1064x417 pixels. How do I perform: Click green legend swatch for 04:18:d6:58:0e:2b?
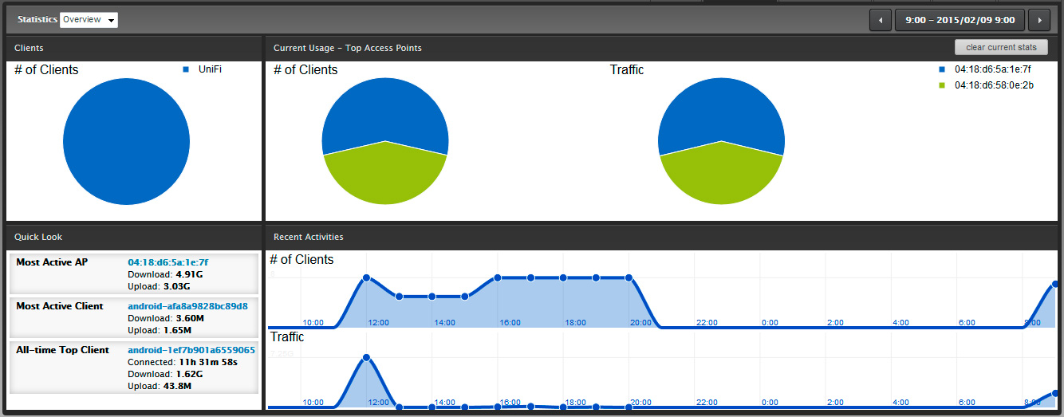click(942, 85)
